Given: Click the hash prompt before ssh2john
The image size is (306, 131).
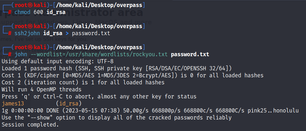Looking at the screenshot, I should pos(10,33).
